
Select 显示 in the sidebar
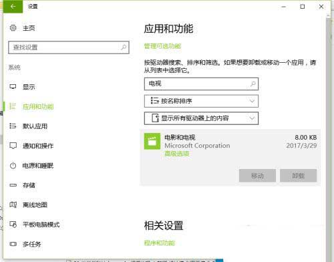[x=29, y=87]
